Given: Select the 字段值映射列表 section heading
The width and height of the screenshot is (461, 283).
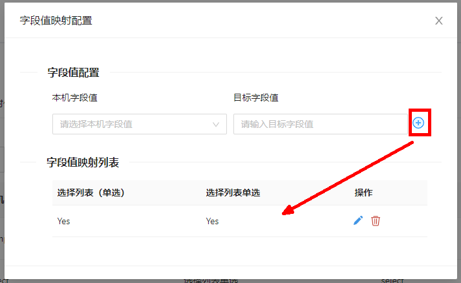Looking at the screenshot, I should coord(83,162).
